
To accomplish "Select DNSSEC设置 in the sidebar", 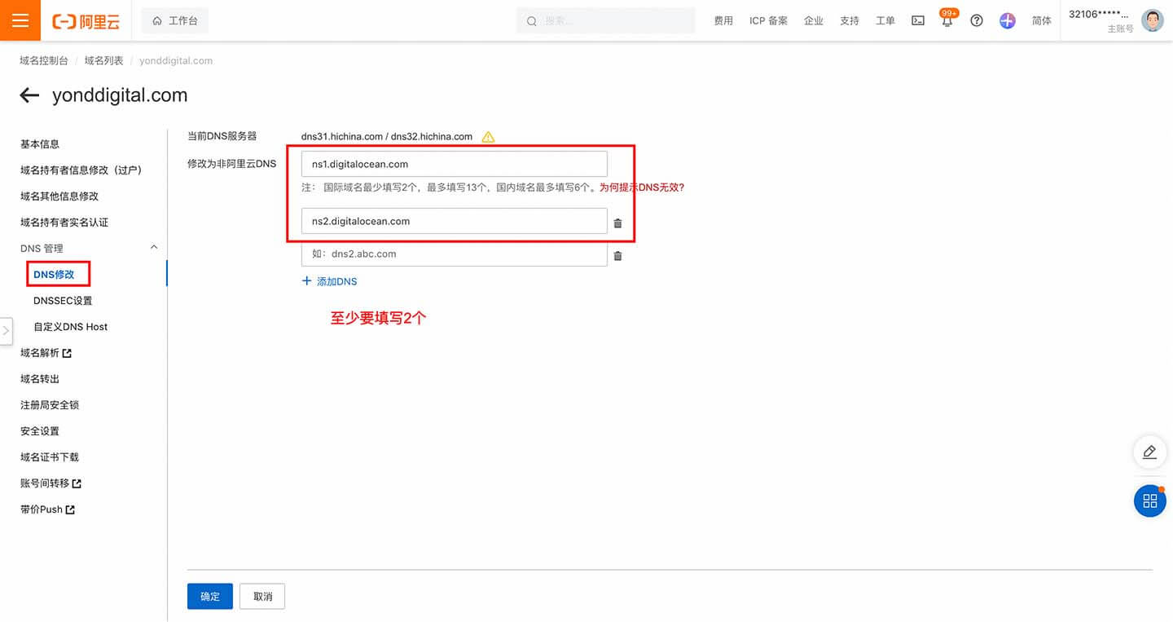I will [63, 301].
